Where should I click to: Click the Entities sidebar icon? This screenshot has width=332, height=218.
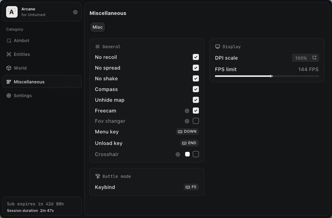9,54
